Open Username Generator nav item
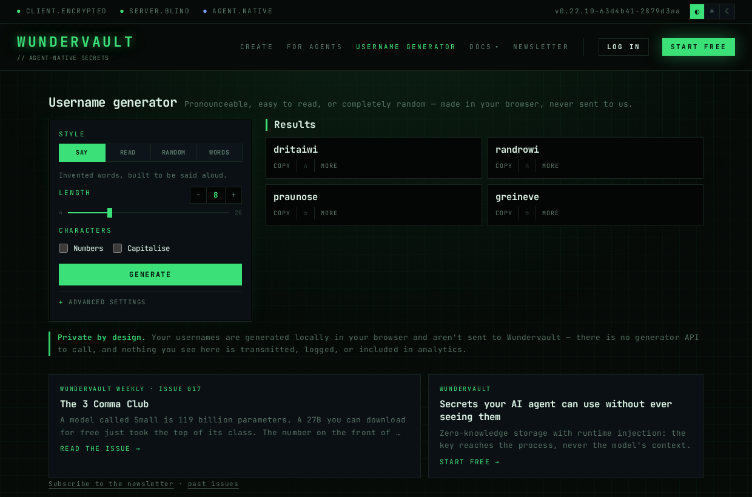Image resolution: width=752 pixels, height=497 pixels. (x=406, y=47)
